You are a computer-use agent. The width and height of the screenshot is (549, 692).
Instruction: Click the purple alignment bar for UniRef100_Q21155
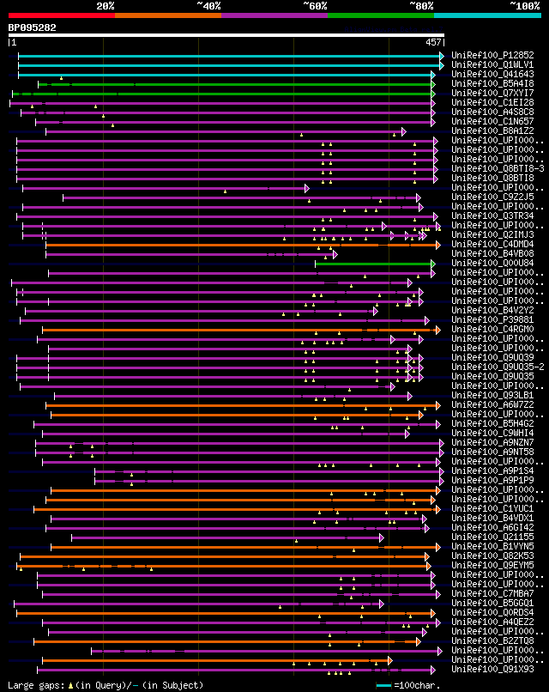(x=228, y=538)
